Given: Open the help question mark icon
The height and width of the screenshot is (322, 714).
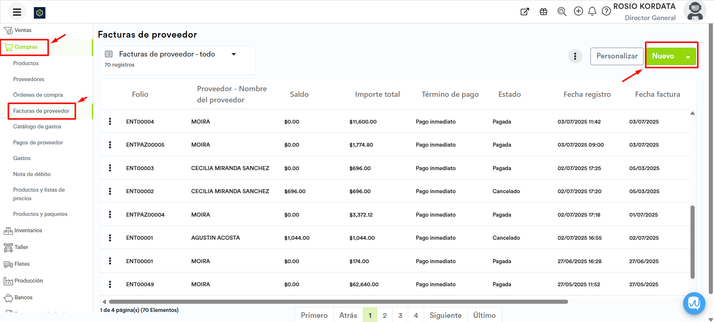Looking at the screenshot, I should click(x=606, y=12).
